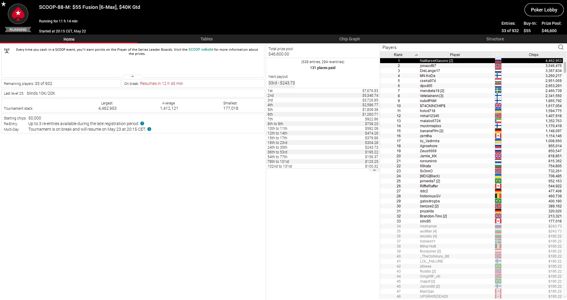
Task: Select player row dpsd05
Action: click(x=471, y=86)
